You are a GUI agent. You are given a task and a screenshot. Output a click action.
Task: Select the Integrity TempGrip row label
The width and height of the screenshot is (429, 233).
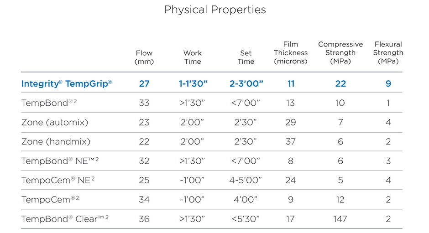click(67, 84)
